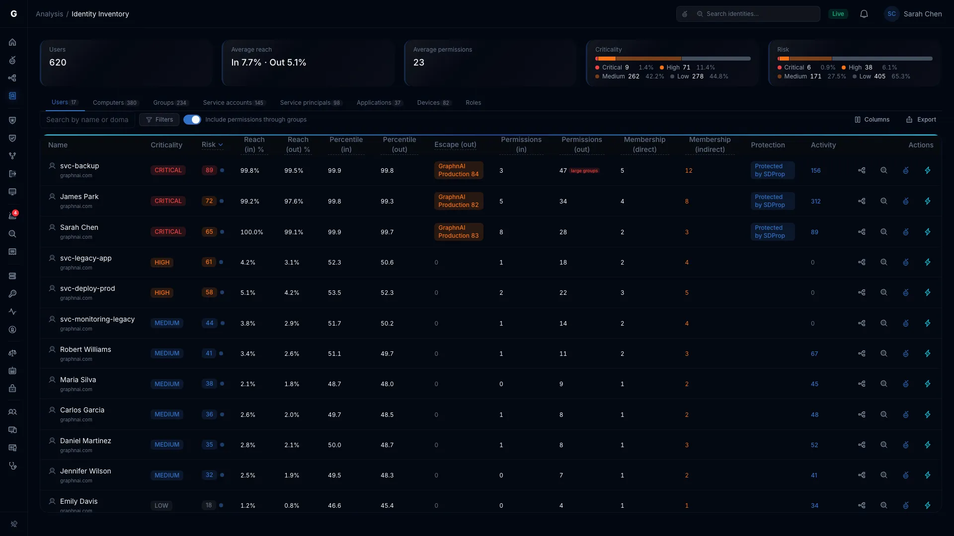This screenshot has width=954, height=536.
Task: Open the Filters dropdown
Action: pyautogui.click(x=159, y=120)
